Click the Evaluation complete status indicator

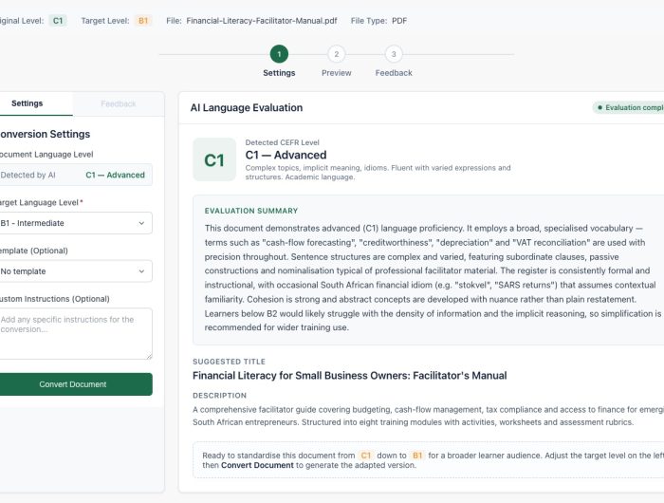628,107
